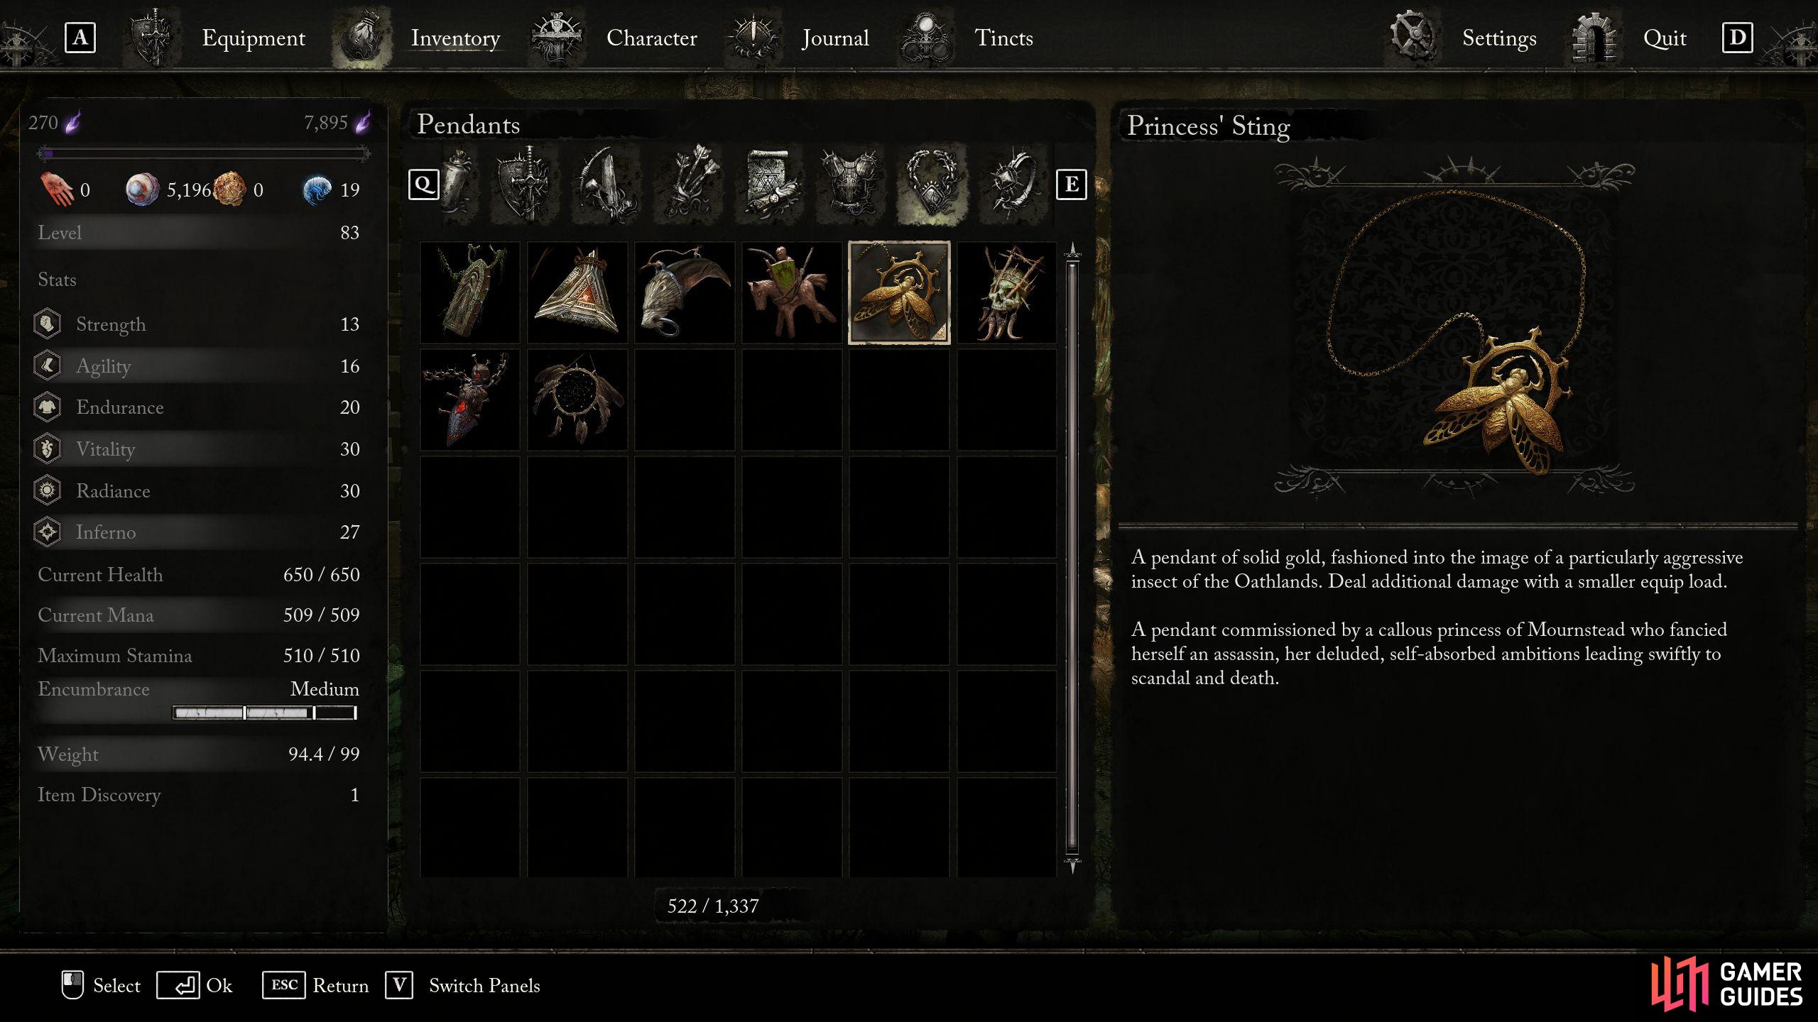Select the arrows ammunition category icon
Screen dimensions: 1818x1022
tap(687, 183)
